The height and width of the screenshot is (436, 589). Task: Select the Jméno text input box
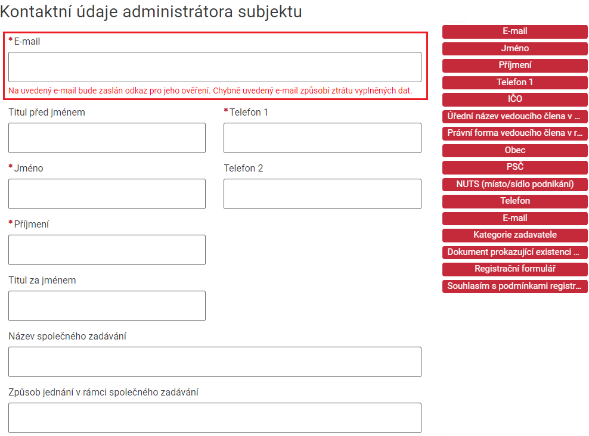click(107, 194)
